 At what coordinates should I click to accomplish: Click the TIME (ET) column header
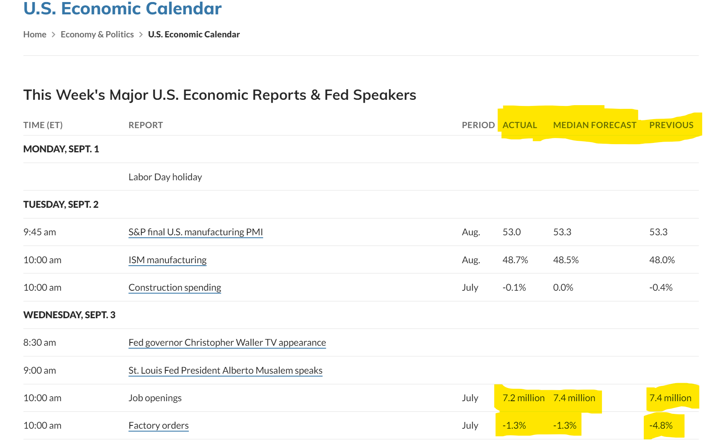coord(43,125)
